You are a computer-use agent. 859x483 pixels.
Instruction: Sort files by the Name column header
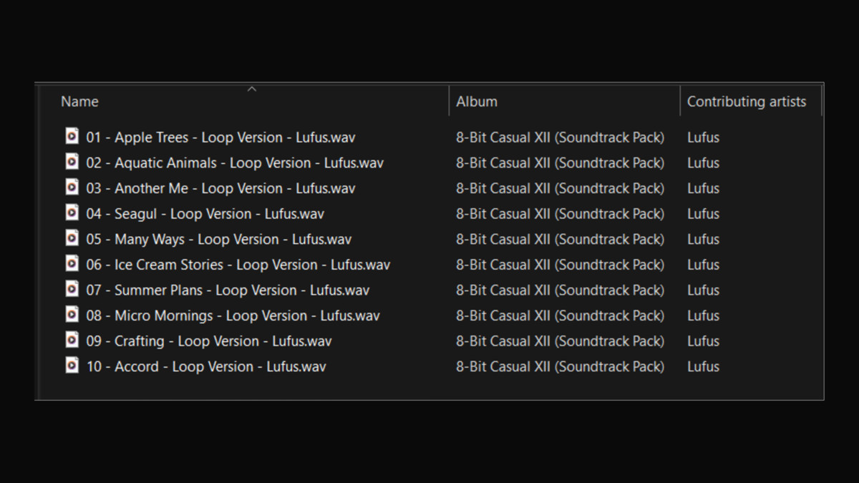pyautogui.click(x=79, y=102)
